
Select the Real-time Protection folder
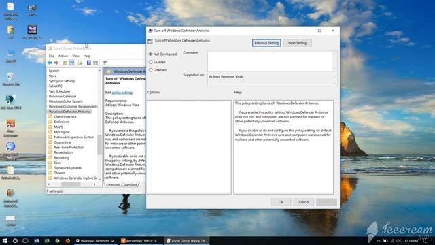pos(69,147)
